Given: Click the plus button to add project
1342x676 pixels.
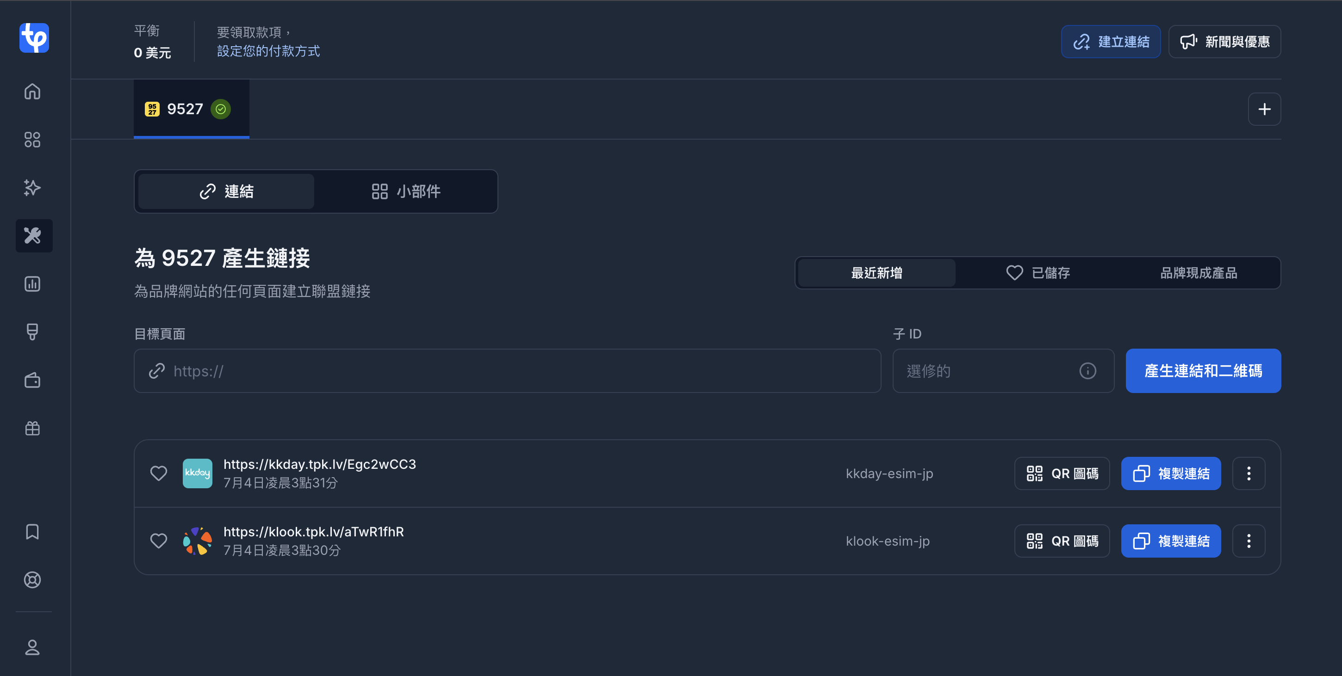Looking at the screenshot, I should point(1264,109).
